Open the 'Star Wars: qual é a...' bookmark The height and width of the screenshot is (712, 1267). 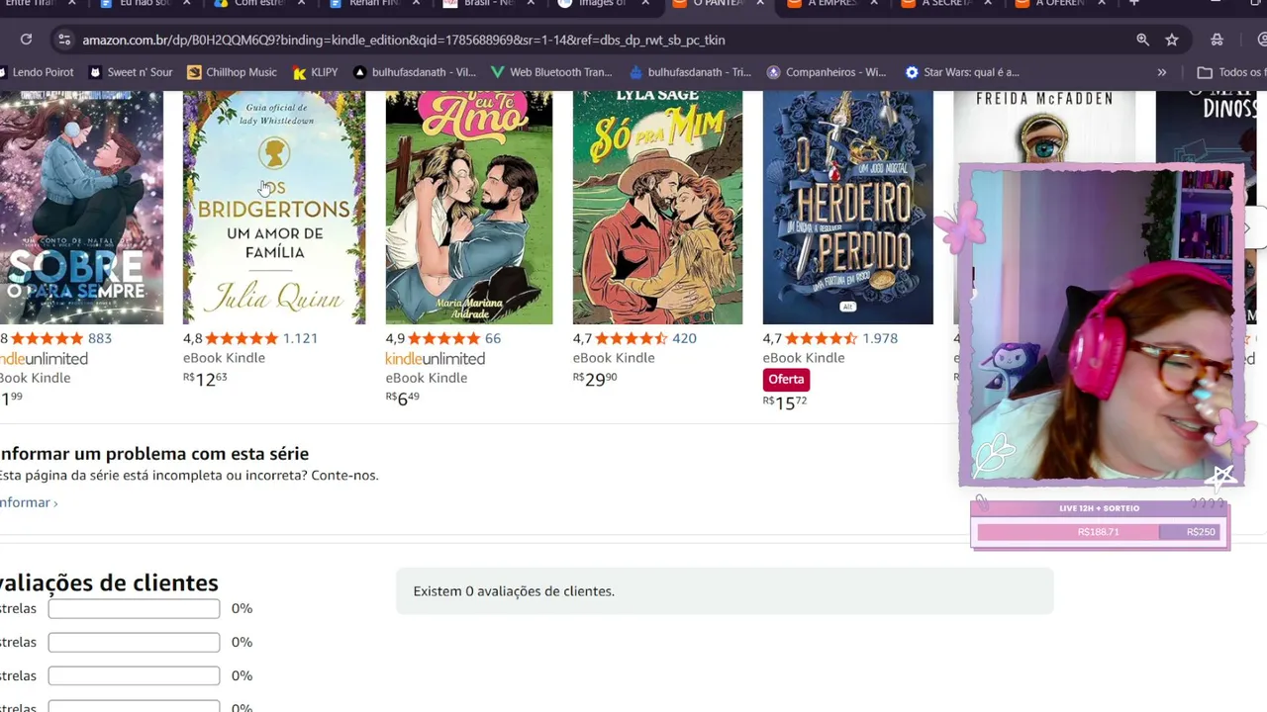click(x=962, y=72)
